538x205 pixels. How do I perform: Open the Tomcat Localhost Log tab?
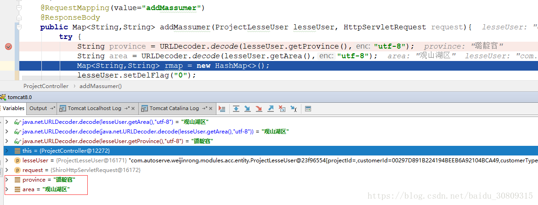click(94, 108)
